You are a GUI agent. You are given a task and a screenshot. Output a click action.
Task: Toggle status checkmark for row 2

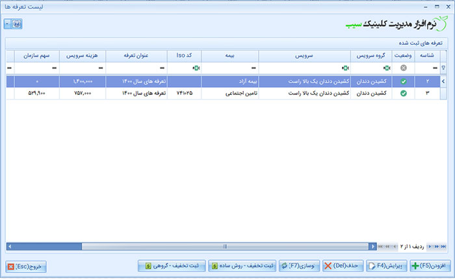(x=403, y=82)
